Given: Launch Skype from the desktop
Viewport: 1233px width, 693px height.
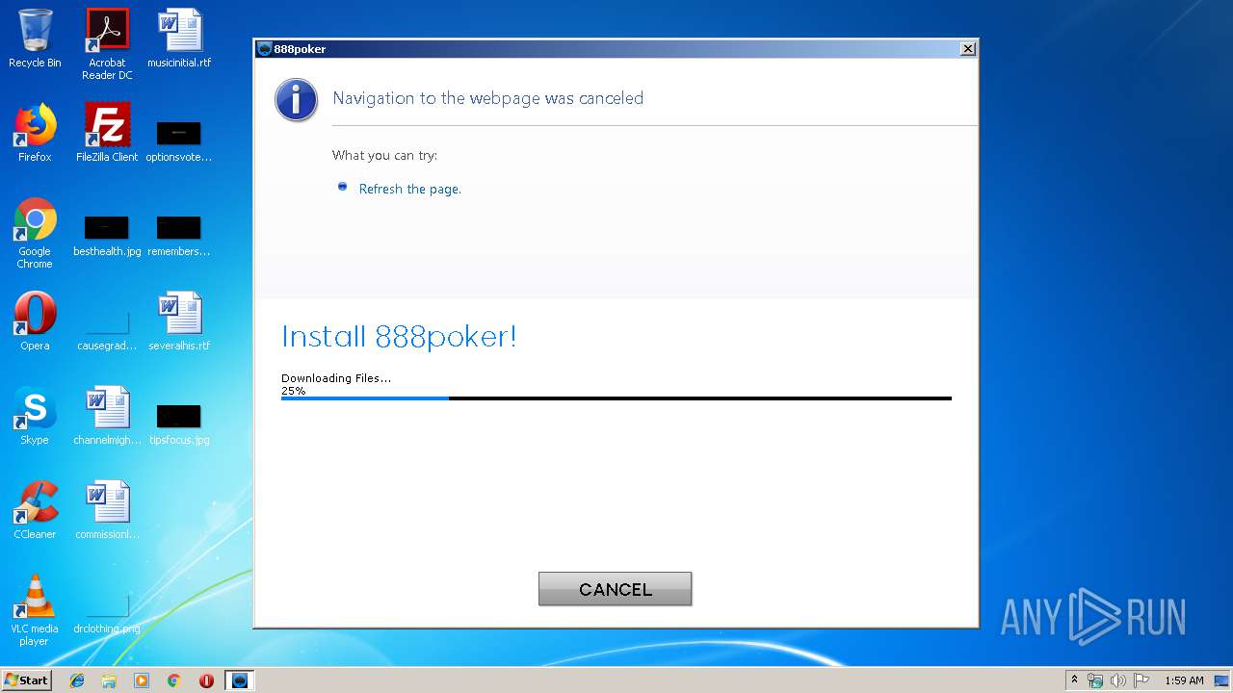Looking at the screenshot, I should [35, 416].
